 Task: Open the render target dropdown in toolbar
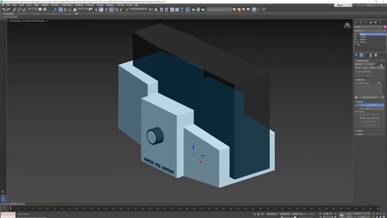[x=219, y=10]
